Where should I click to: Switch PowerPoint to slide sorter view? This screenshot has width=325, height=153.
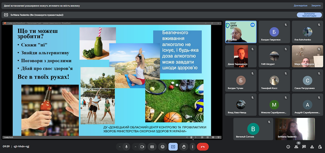tap(207, 137)
